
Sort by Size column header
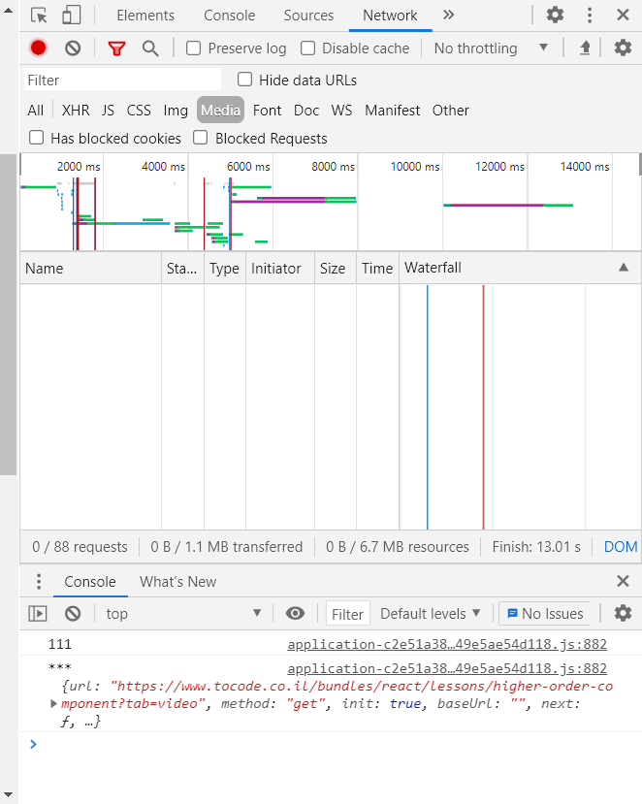[336, 268]
